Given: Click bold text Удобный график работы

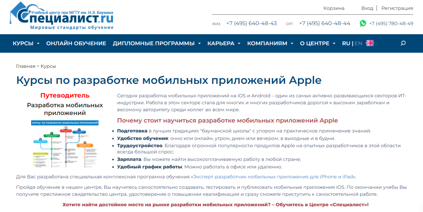Looking at the screenshot, I should click(x=149, y=167).
